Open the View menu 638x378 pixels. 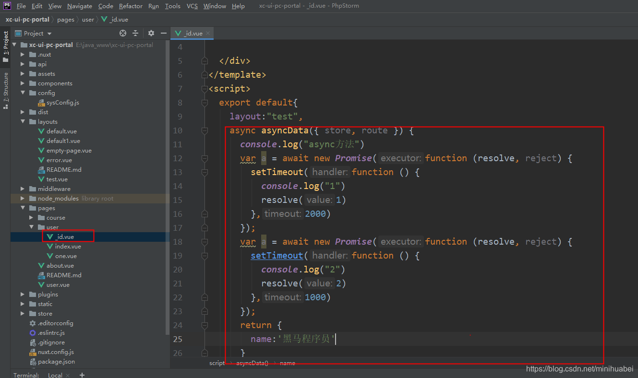[55, 6]
